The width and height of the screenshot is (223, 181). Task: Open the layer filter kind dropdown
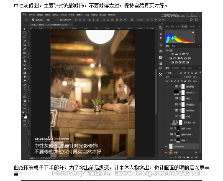click(x=172, y=73)
